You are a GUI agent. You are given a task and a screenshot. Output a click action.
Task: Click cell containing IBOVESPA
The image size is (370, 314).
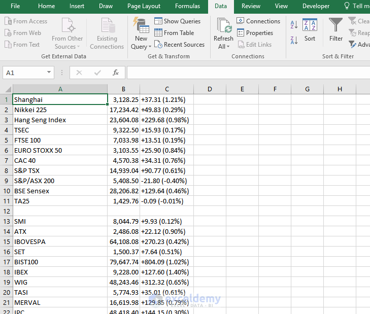(60, 241)
